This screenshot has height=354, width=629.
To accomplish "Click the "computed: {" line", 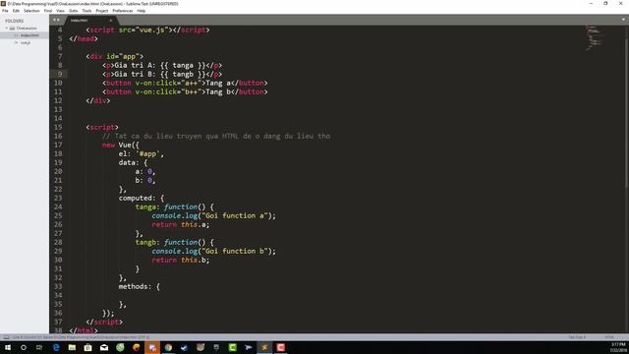I will click(142, 198).
